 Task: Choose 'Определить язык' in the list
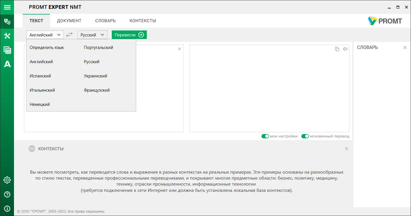pyautogui.click(x=47, y=48)
